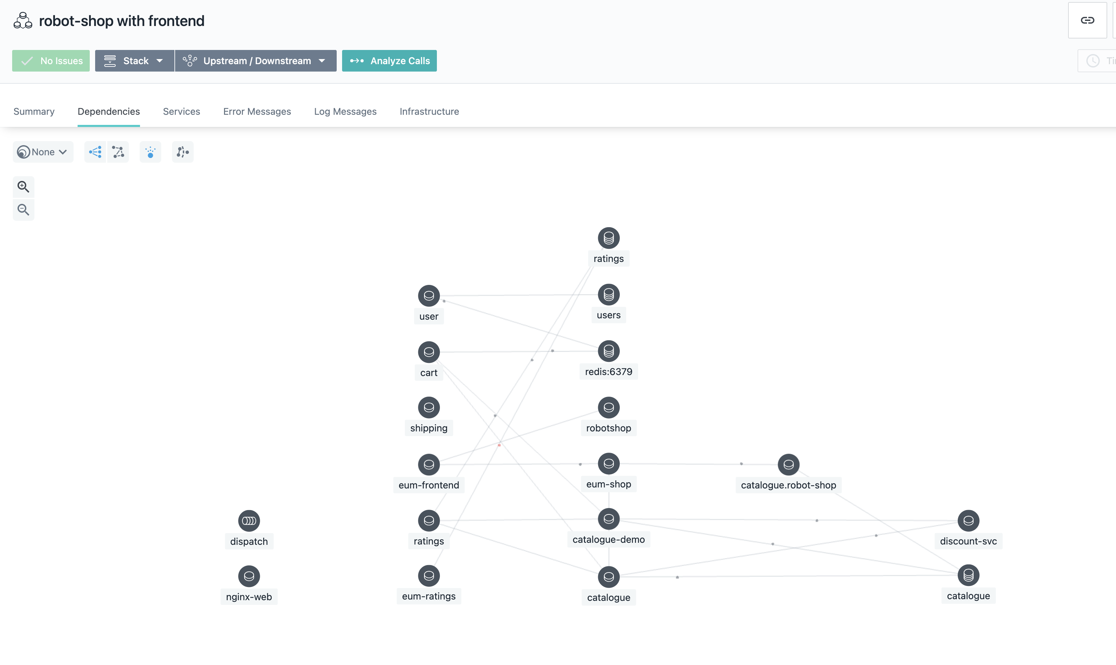
Task: Click the discount-svc service node icon
Action: click(968, 521)
